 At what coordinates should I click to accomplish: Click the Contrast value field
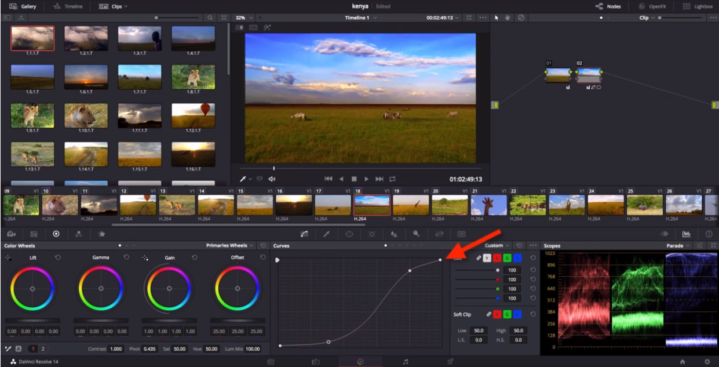[x=116, y=349]
